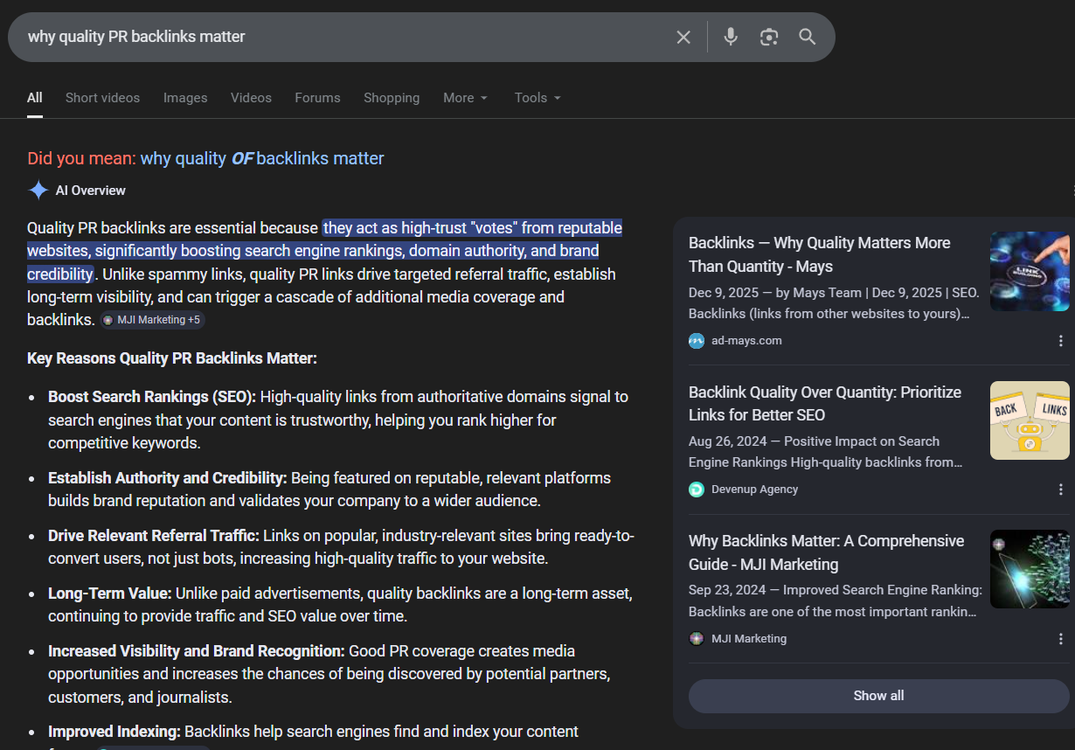Open search by image camera icon

pos(769,37)
